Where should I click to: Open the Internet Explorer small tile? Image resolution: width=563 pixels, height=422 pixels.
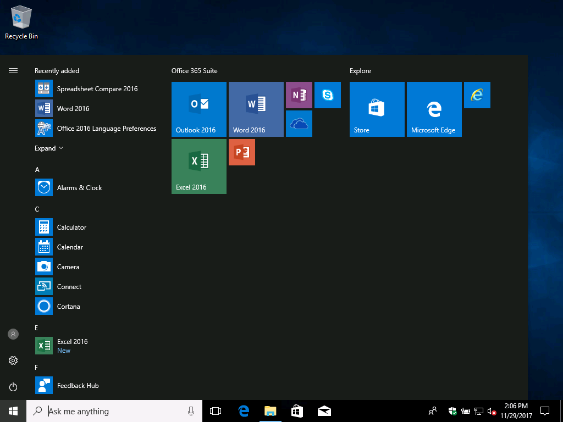click(x=477, y=95)
